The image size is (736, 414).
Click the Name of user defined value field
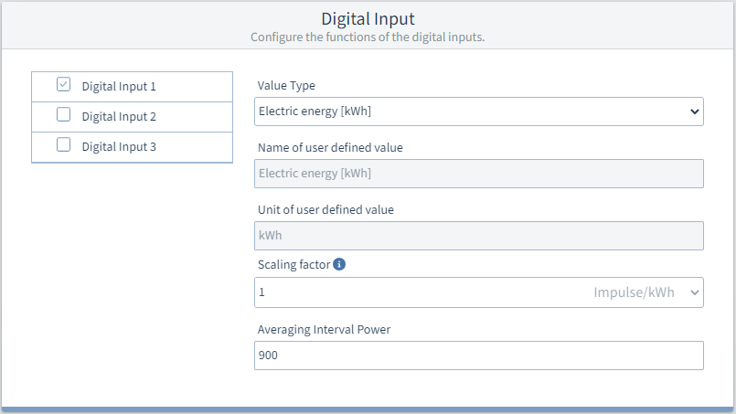479,174
